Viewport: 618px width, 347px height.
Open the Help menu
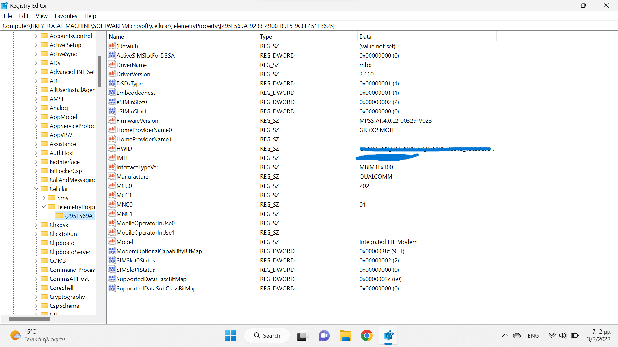(90, 16)
